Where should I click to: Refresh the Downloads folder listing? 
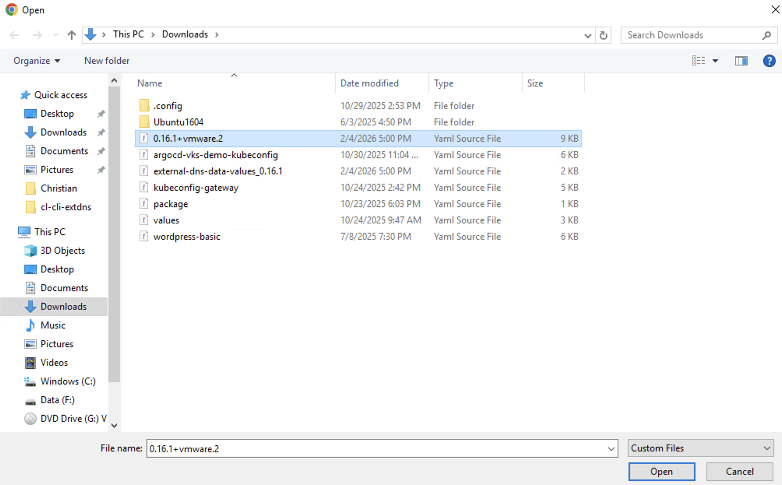click(x=603, y=35)
